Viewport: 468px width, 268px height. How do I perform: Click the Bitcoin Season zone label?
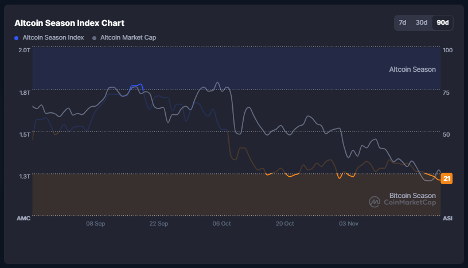coord(412,195)
